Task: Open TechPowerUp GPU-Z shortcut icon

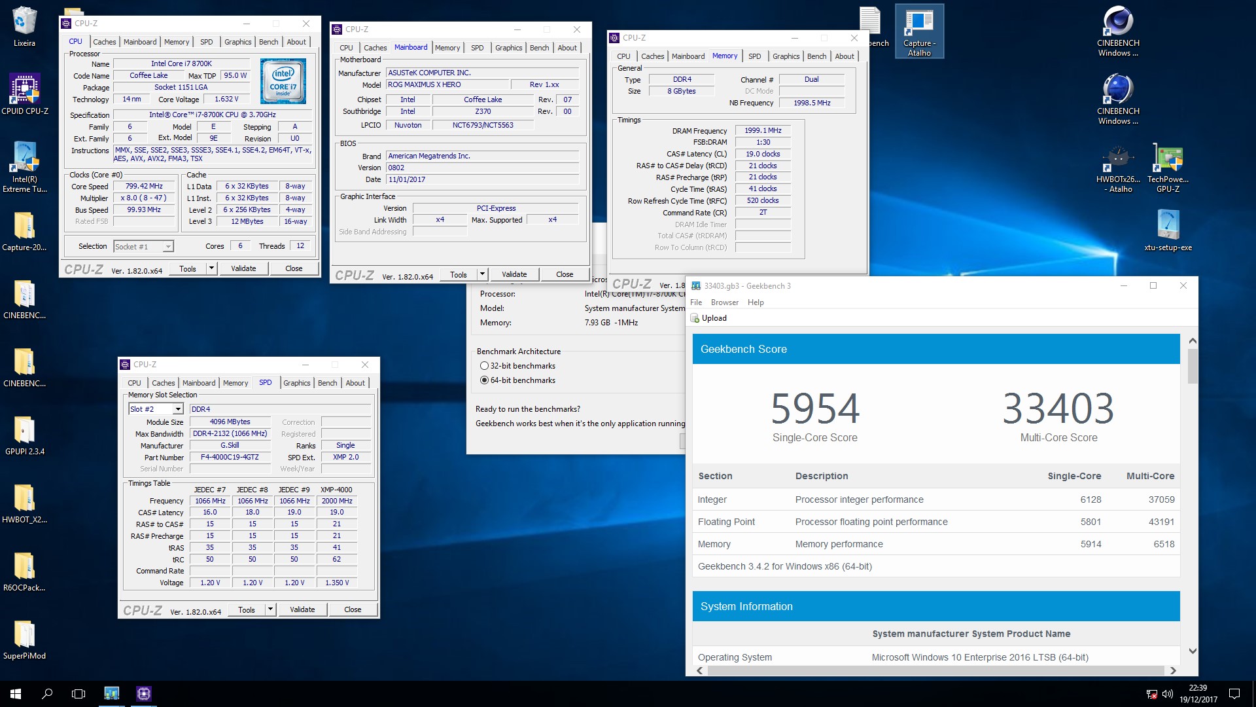Action: (x=1168, y=168)
